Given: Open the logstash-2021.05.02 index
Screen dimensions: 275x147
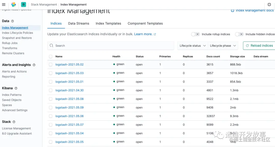Looking at the screenshot, I should coord(70,65).
